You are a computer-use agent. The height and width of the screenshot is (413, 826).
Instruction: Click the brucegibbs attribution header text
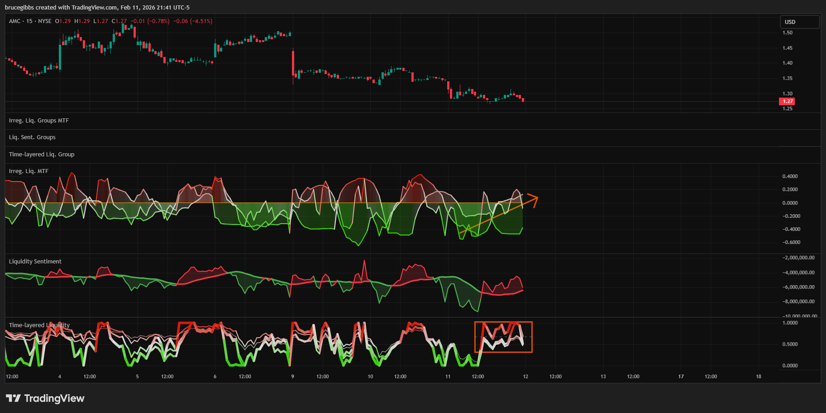pyautogui.click(x=97, y=8)
